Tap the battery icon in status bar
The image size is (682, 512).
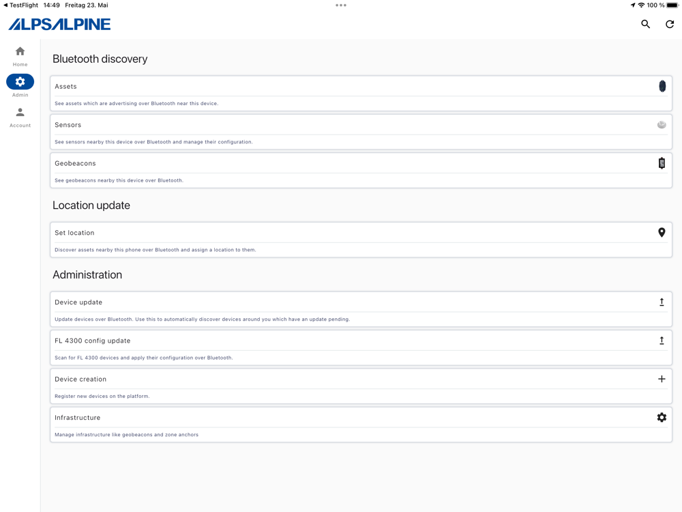tap(672, 5)
